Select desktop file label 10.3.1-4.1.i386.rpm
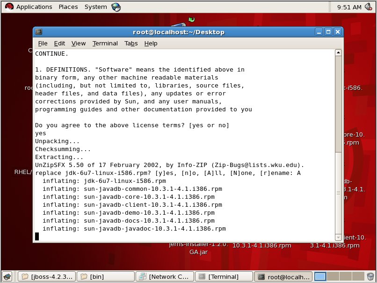This screenshot has height=283, width=377. pyautogui.click(x=261, y=246)
